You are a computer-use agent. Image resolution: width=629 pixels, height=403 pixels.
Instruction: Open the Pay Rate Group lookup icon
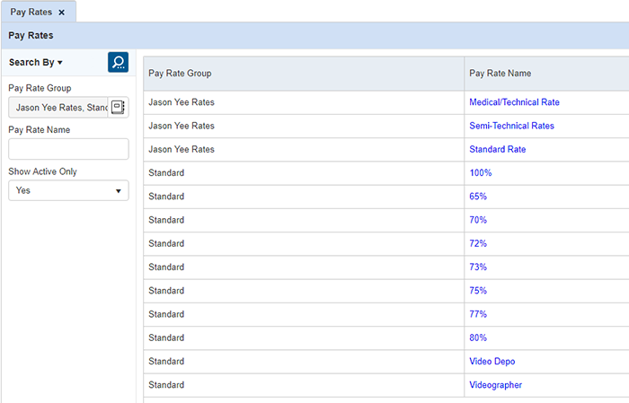[x=117, y=108]
